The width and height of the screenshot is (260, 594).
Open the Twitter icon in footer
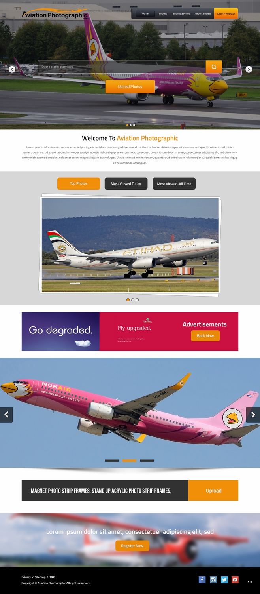224,580
